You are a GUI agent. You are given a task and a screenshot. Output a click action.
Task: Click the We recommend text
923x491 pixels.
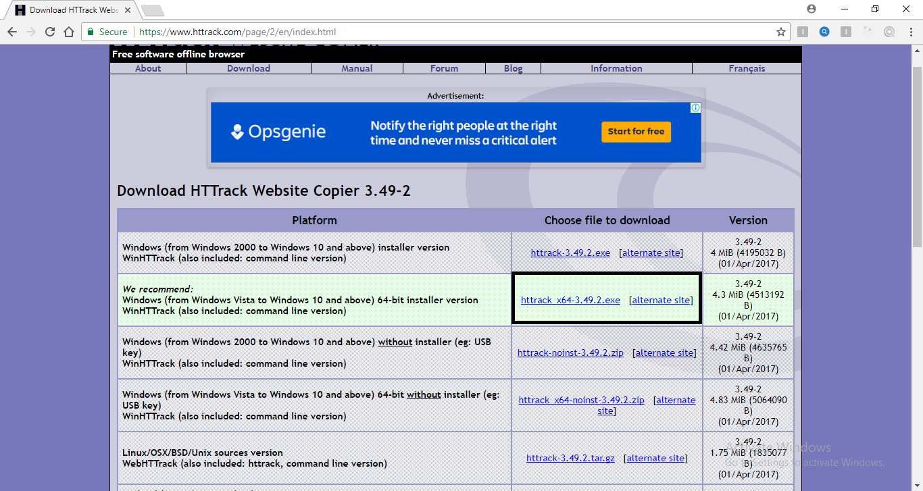[x=158, y=289]
